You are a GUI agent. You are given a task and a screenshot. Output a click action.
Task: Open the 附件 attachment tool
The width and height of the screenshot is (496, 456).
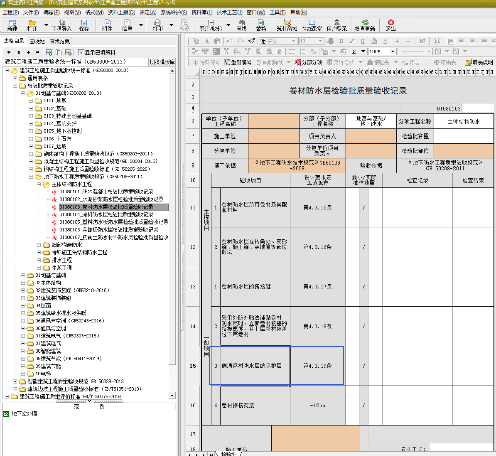pos(107,25)
